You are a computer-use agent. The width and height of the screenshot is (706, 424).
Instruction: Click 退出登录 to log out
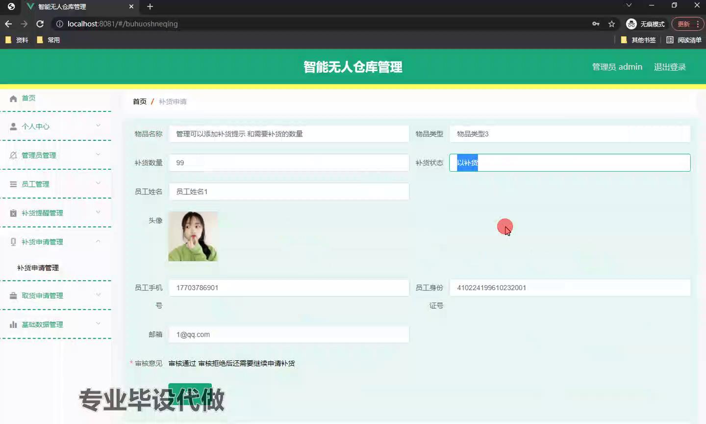(x=669, y=67)
